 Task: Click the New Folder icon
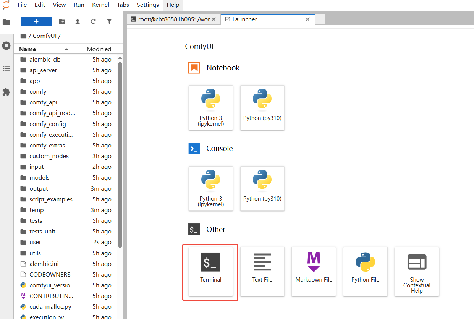(62, 21)
